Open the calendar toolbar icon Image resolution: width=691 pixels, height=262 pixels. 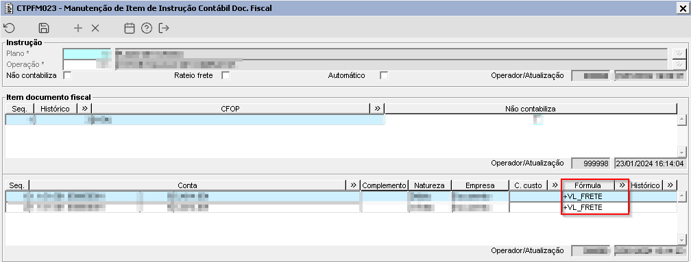click(x=129, y=28)
